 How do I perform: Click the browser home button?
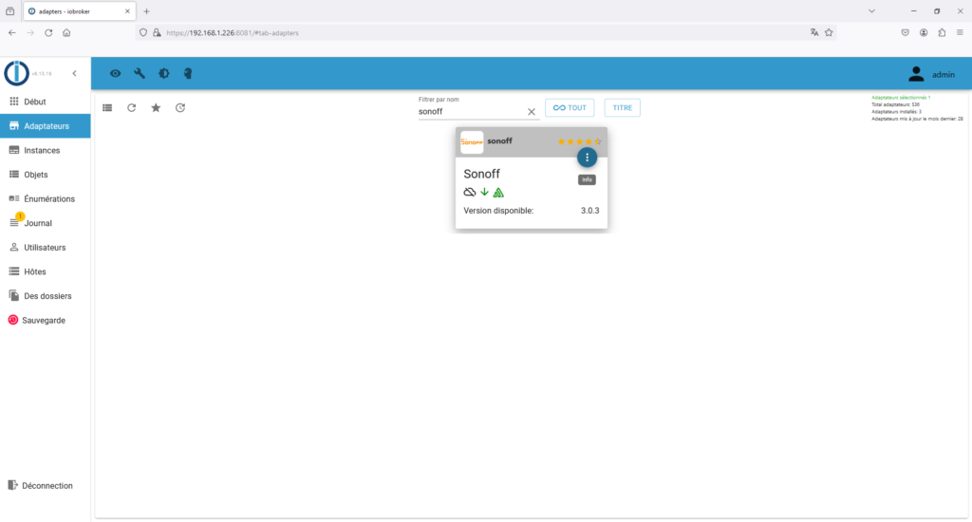66,33
